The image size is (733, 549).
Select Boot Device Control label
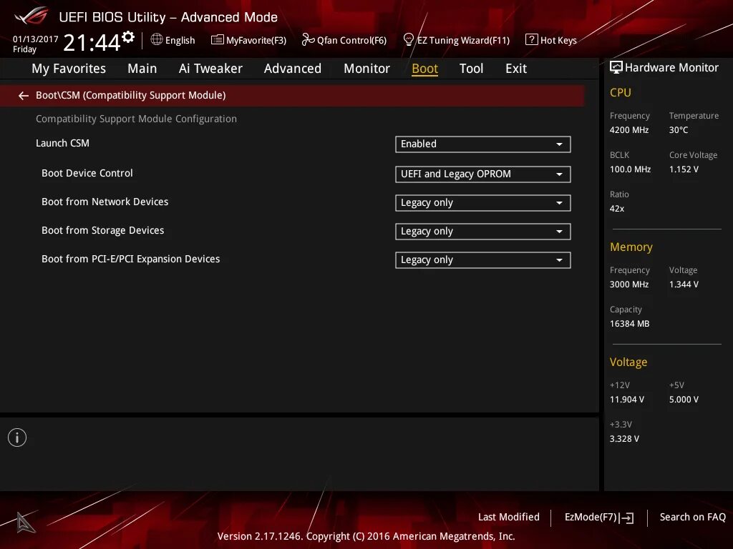pyautogui.click(x=87, y=173)
